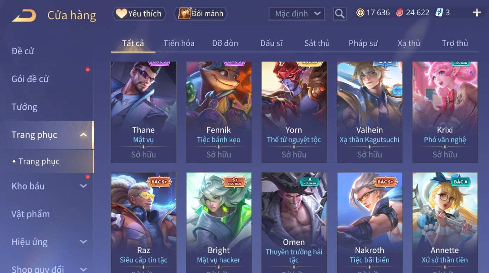Open the search magnifier icon
The image size is (489, 273).
coord(340,14)
